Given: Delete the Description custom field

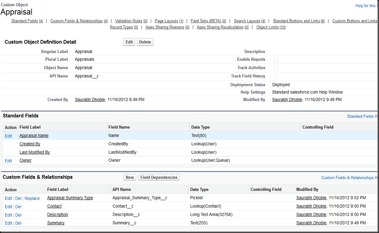Looking at the screenshot, I should point(18,215).
